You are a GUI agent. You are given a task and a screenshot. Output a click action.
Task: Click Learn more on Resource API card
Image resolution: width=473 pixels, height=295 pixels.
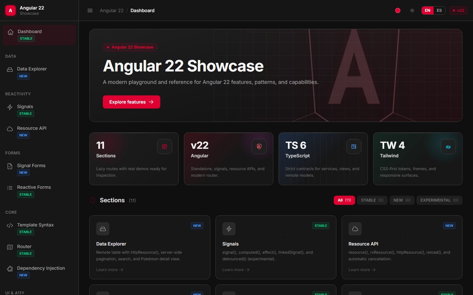point(362,270)
